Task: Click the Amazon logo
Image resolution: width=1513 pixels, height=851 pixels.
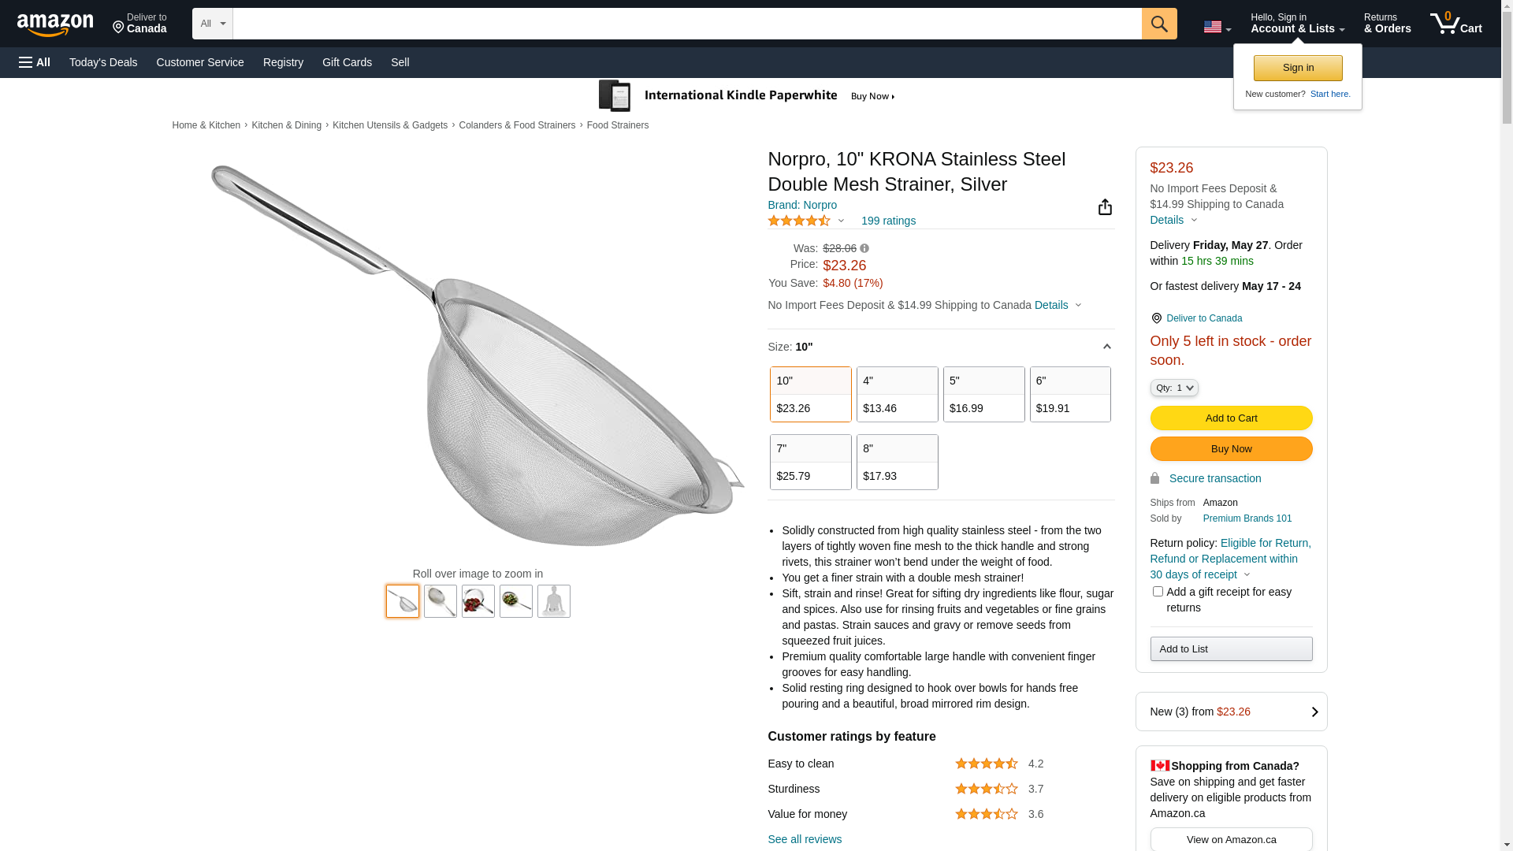Action: [55, 24]
